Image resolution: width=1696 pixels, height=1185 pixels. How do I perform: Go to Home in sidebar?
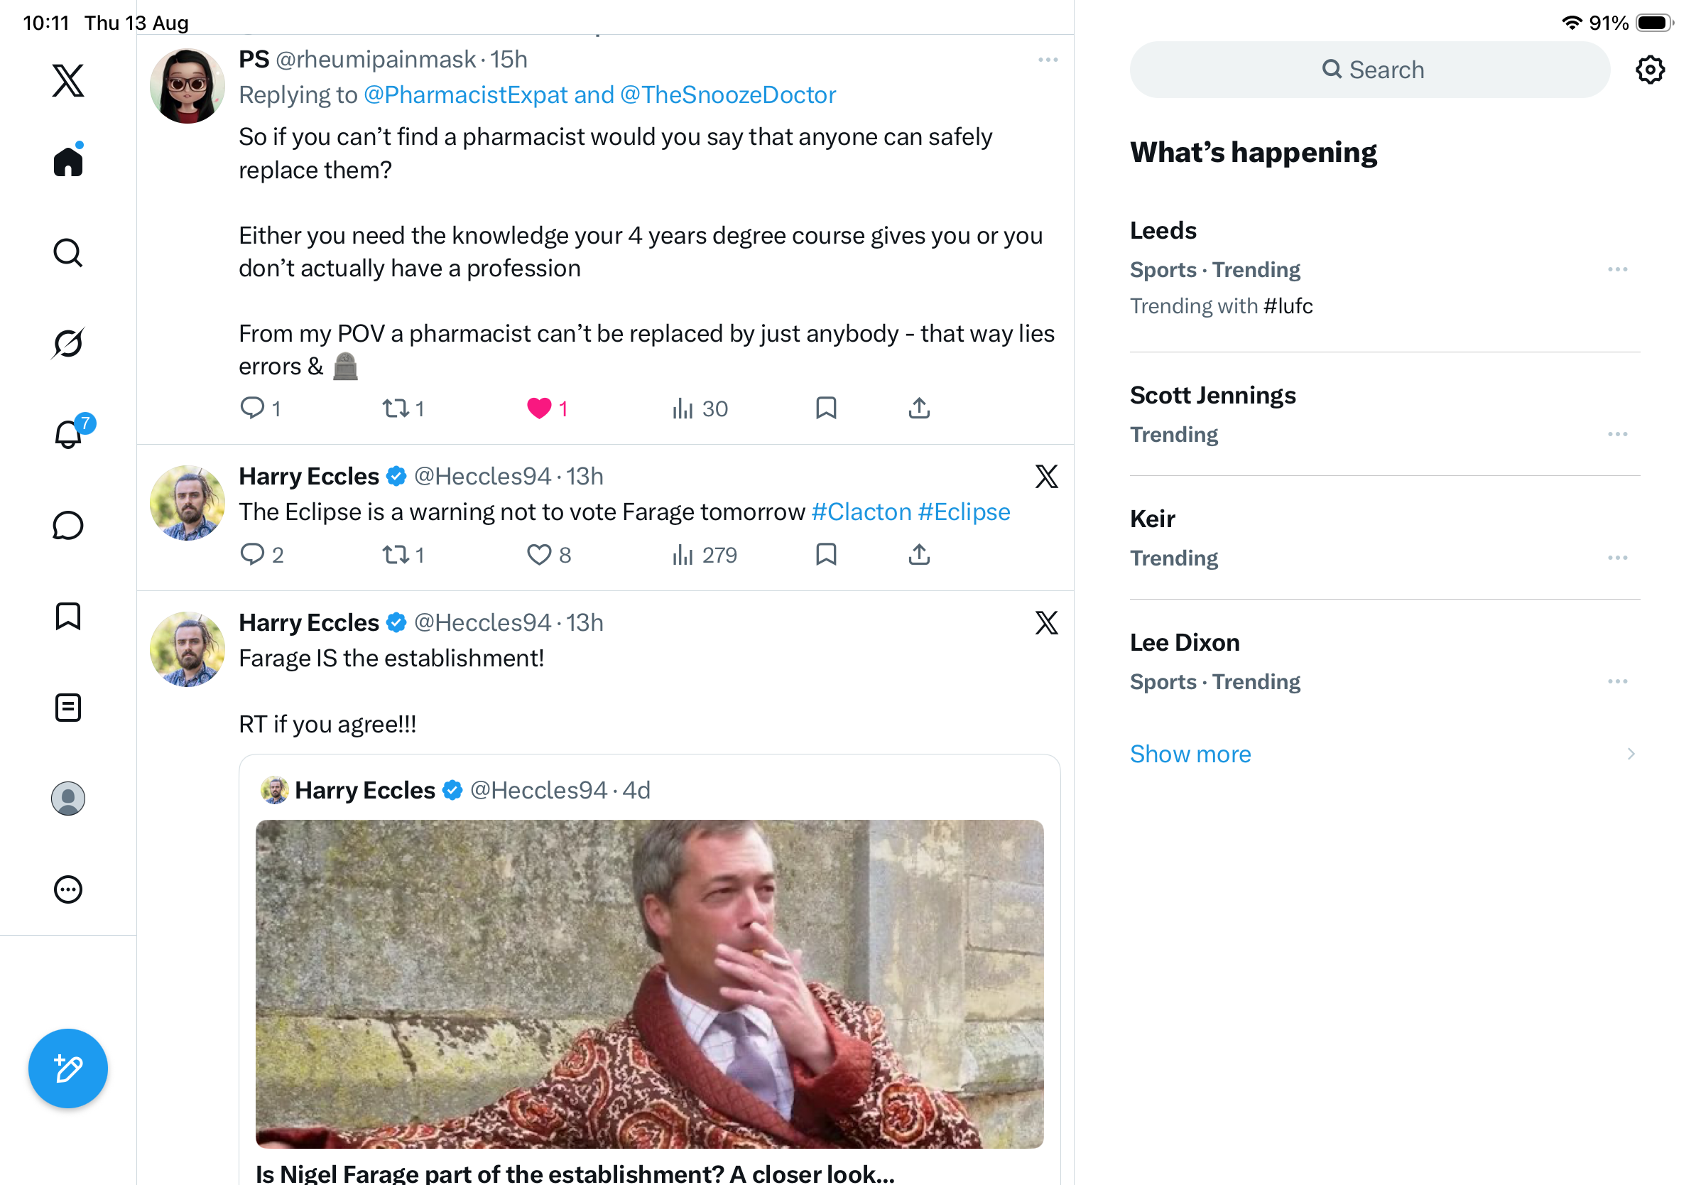68,161
